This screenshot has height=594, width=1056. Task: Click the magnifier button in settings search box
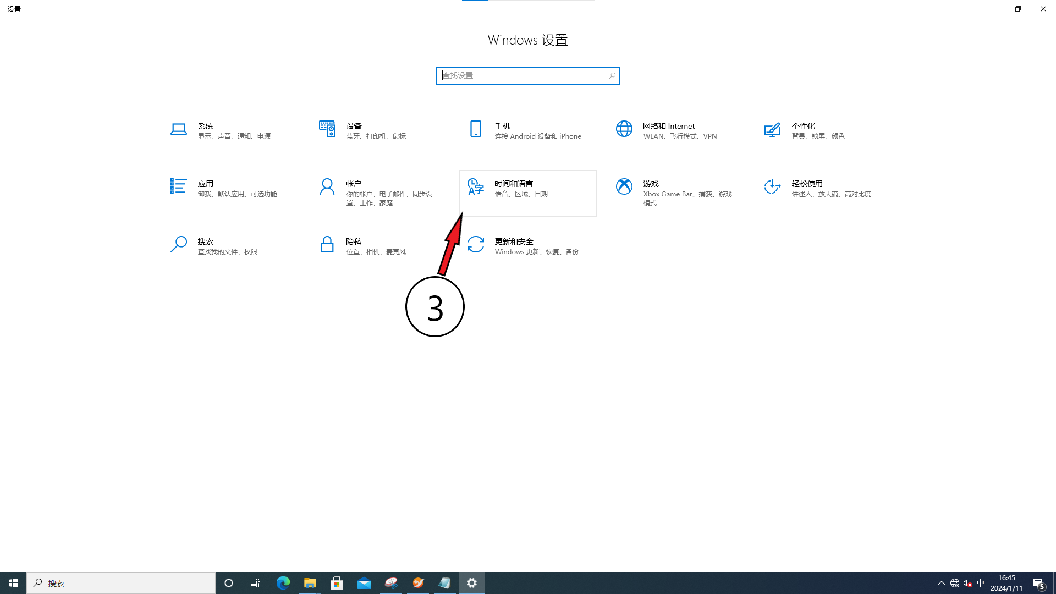pos(612,76)
